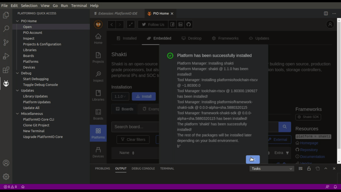Open Accounts menu in activity bar

pyautogui.click(x=6, y=163)
